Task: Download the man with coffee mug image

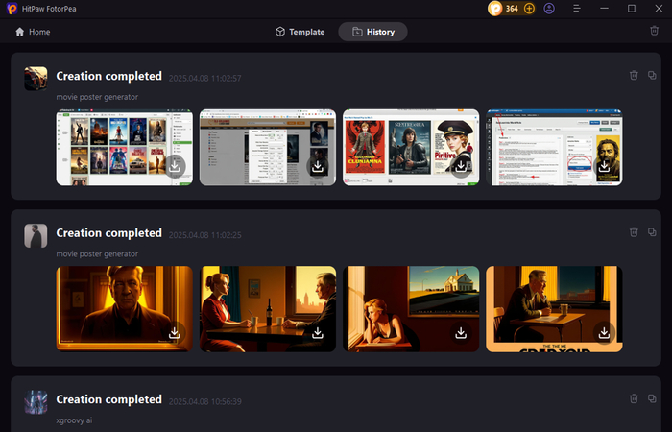Action: click(x=604, y=332)
